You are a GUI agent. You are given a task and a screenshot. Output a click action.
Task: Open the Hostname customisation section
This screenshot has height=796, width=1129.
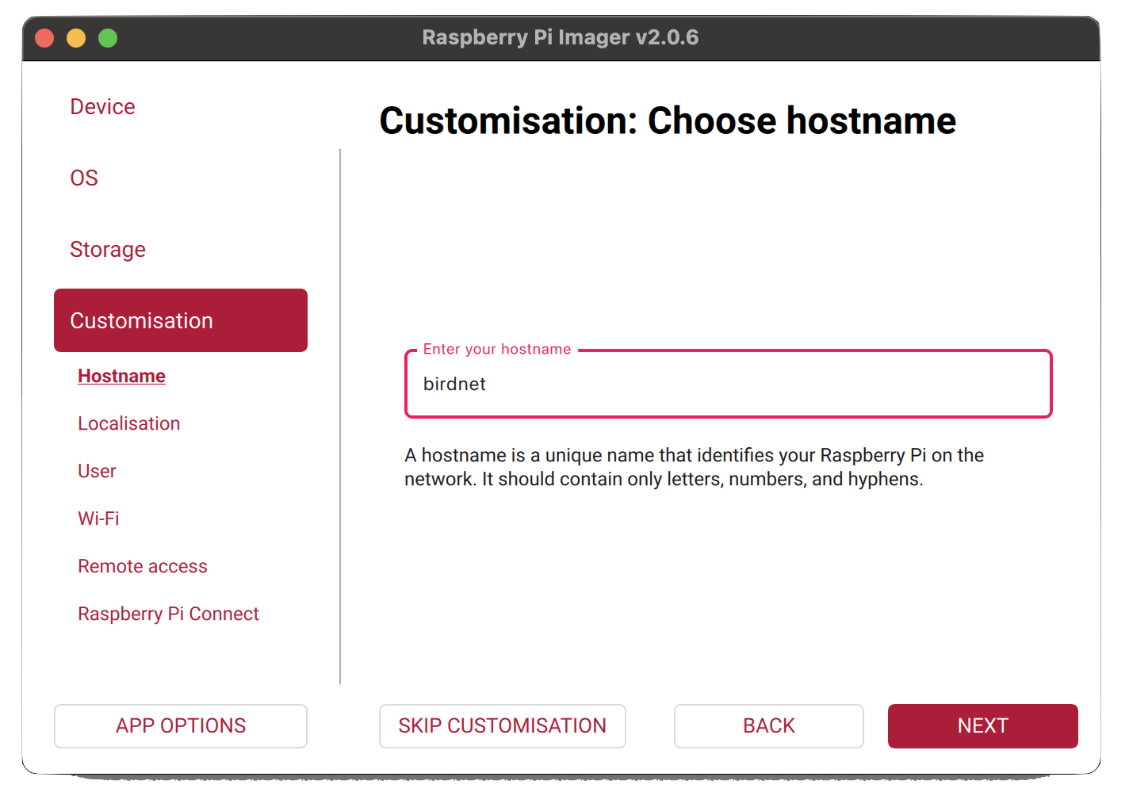[x=121, y=375]
